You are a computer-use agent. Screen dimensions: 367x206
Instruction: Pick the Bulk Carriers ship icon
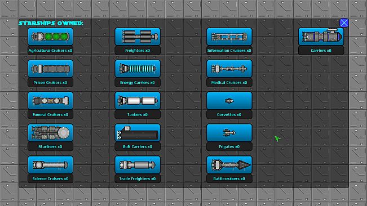(x=138, y=133)
